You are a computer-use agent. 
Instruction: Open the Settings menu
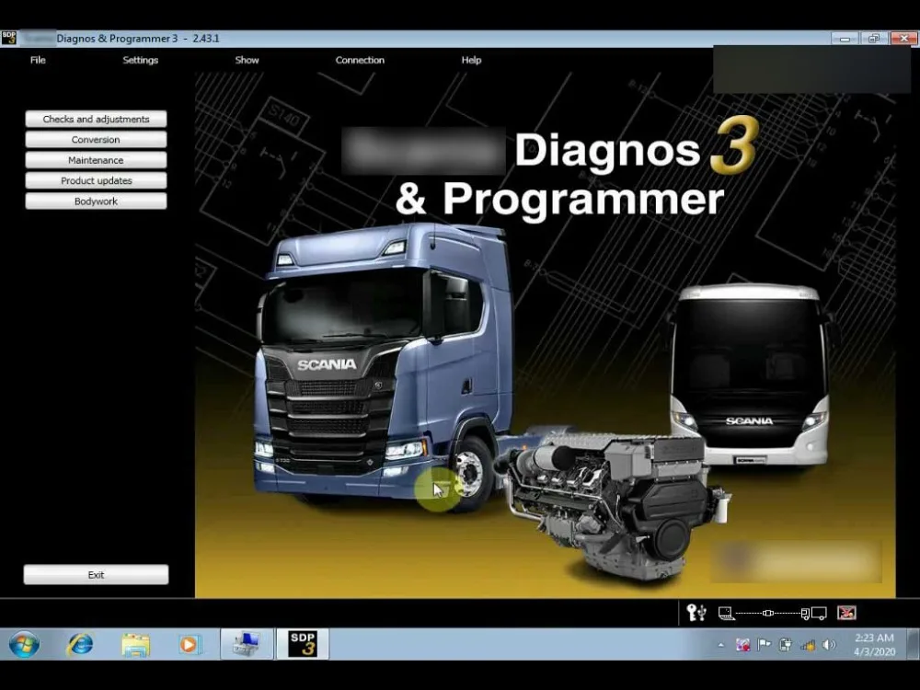tap(140, 60)
